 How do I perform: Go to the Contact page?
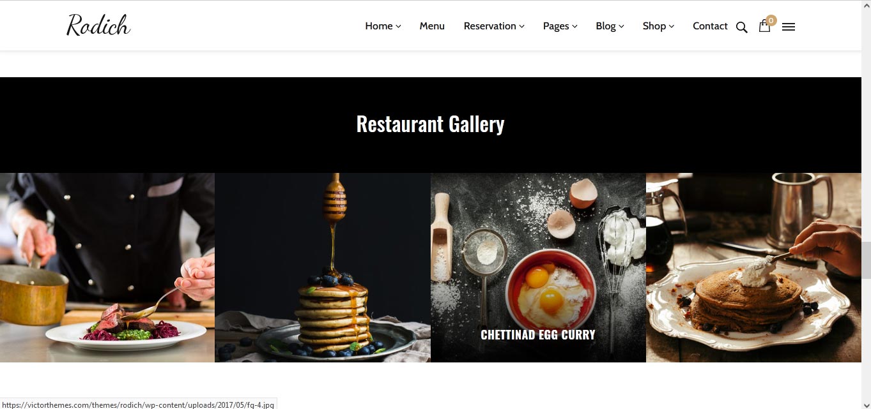point(710,26)
